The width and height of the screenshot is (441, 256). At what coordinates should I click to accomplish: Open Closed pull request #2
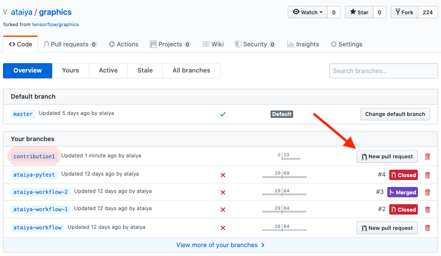tap(404, 210)
